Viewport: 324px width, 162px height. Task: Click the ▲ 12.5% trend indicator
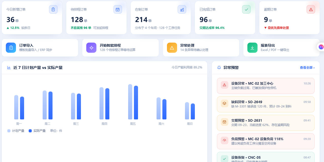(x=13, y=28)
